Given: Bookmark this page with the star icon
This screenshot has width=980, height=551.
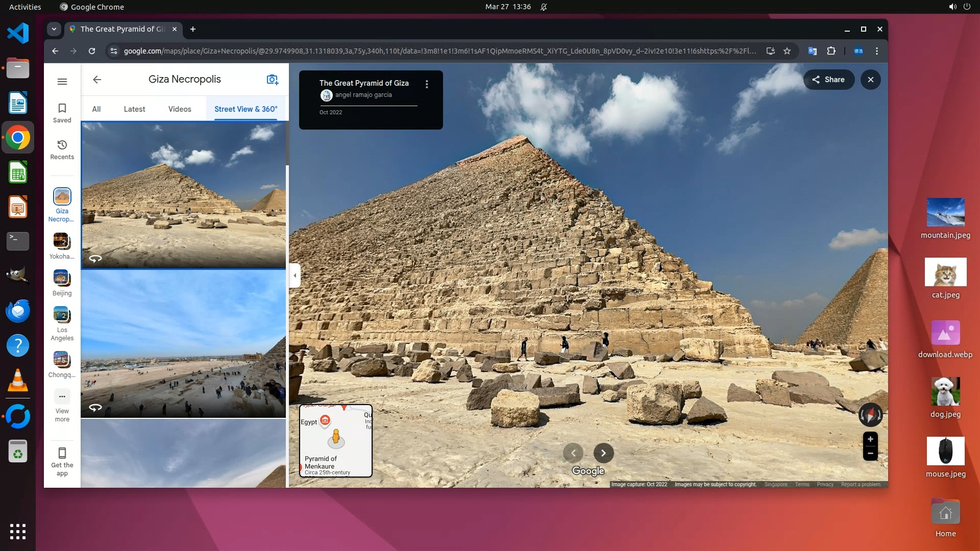Looking at the screenshot, I should coord(787,51).
